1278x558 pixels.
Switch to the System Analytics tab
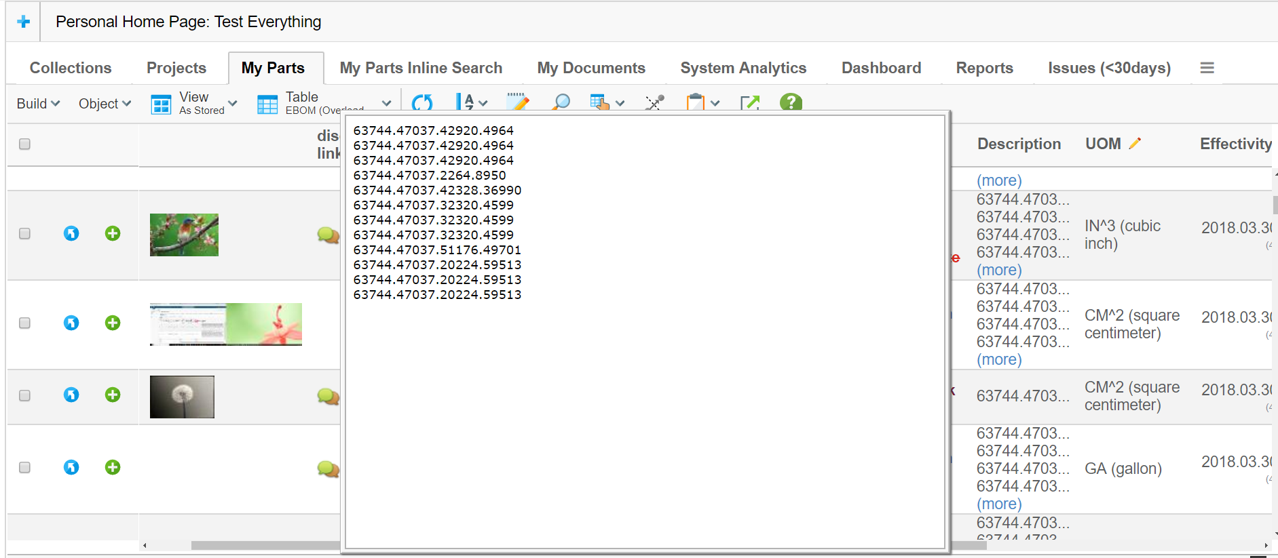pos(743,68)
